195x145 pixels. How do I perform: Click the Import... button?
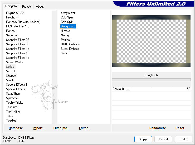click(x=39, y=128)
